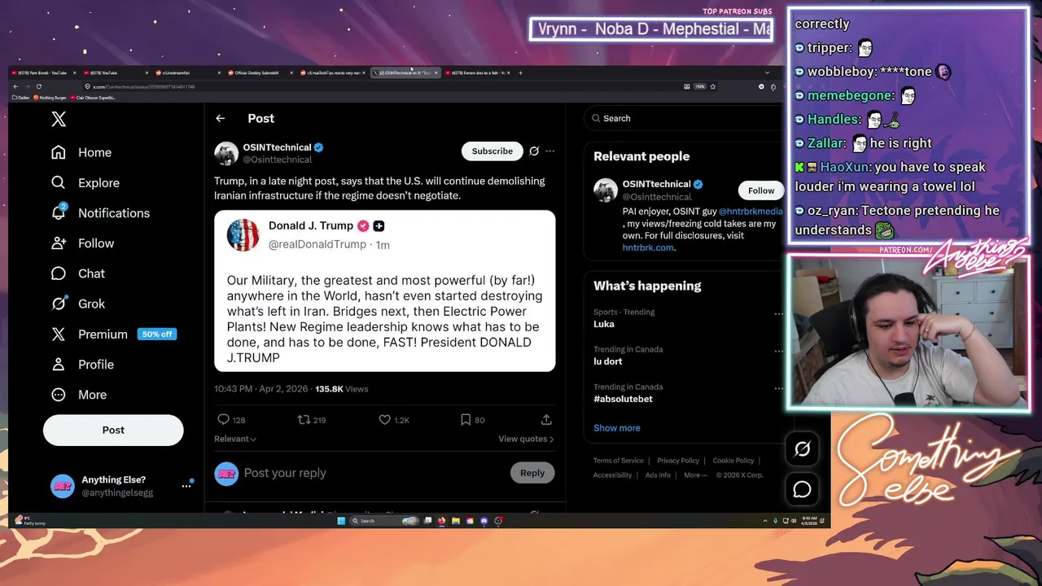Open Grok from the sidebar
Screen dimensions: 1042x586
[x=78, y=304]
